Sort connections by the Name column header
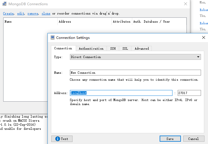Viewport: 208px width, 144px height. [30, 21]
